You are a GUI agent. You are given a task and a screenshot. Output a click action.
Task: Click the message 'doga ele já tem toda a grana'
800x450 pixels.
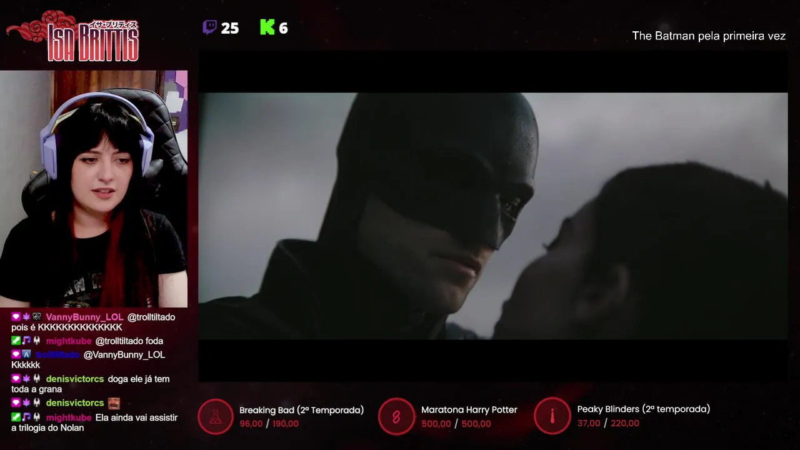91,384
